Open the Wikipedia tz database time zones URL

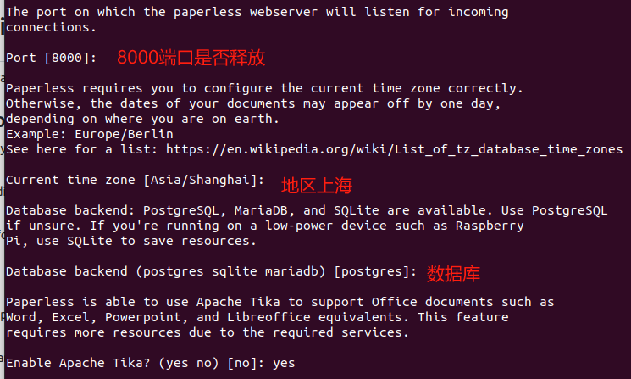tap(394, 149)
